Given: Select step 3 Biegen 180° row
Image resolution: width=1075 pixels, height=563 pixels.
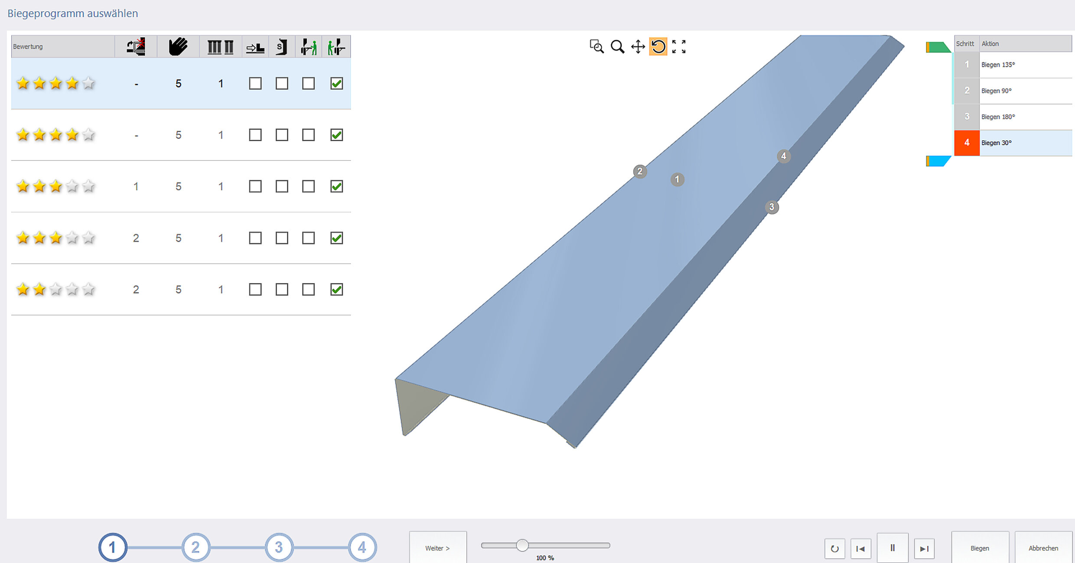Looking at the screenshot, I should click(x=1013, y=117).
